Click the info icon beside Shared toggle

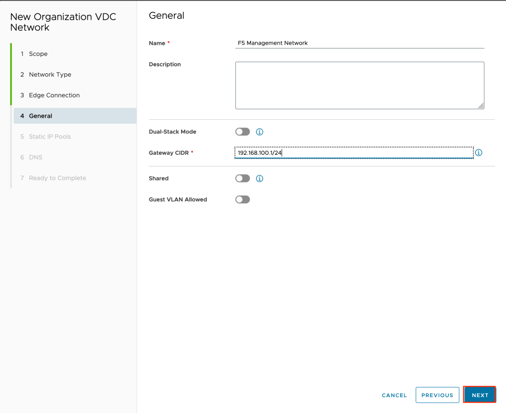point(260,179)
